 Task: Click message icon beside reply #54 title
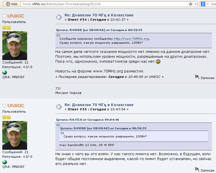pyautogui.click(x=59, y=17)
